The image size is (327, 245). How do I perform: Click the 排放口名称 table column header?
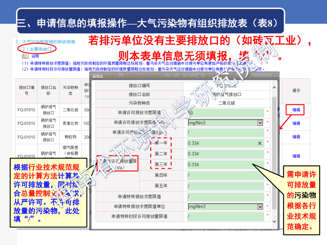click(x=48, y=91)
